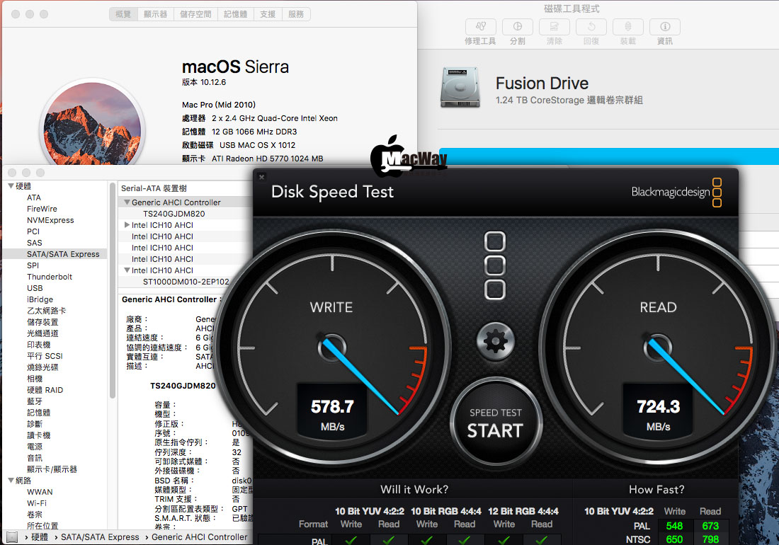Viewport: 779px width, 545px height.
Task: Switch to the 顯示器 tab
Action: 156,14
